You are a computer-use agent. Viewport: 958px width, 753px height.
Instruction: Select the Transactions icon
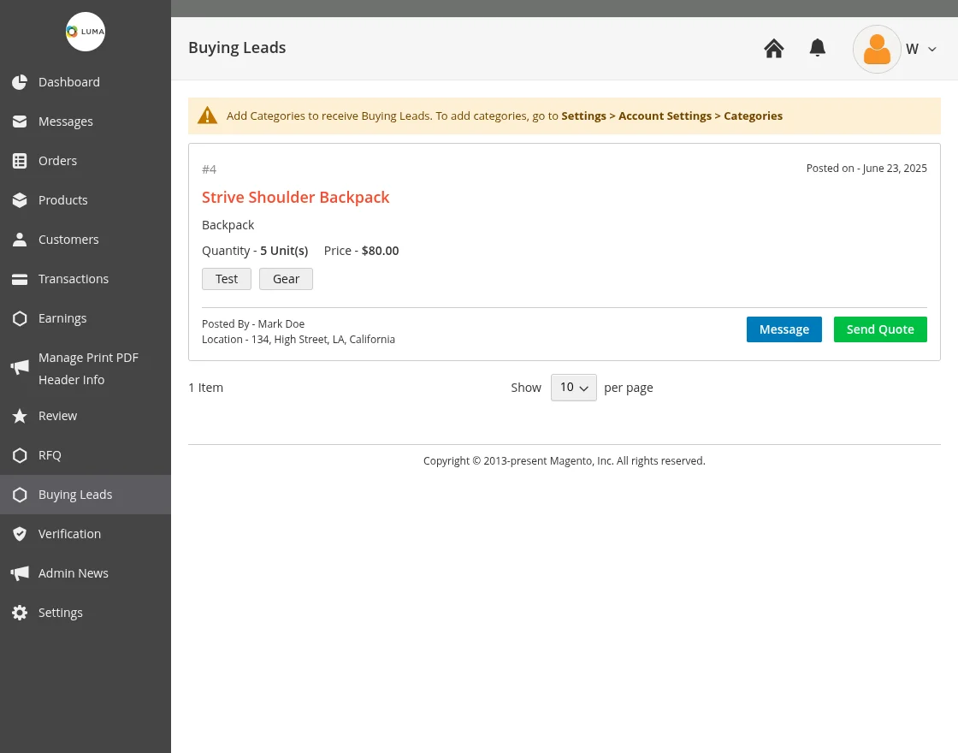[x=20, y=278]
